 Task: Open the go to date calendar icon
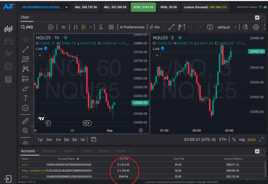[x=93, y=139]
